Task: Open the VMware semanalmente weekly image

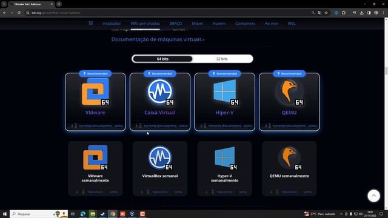Action: [95, 168]
